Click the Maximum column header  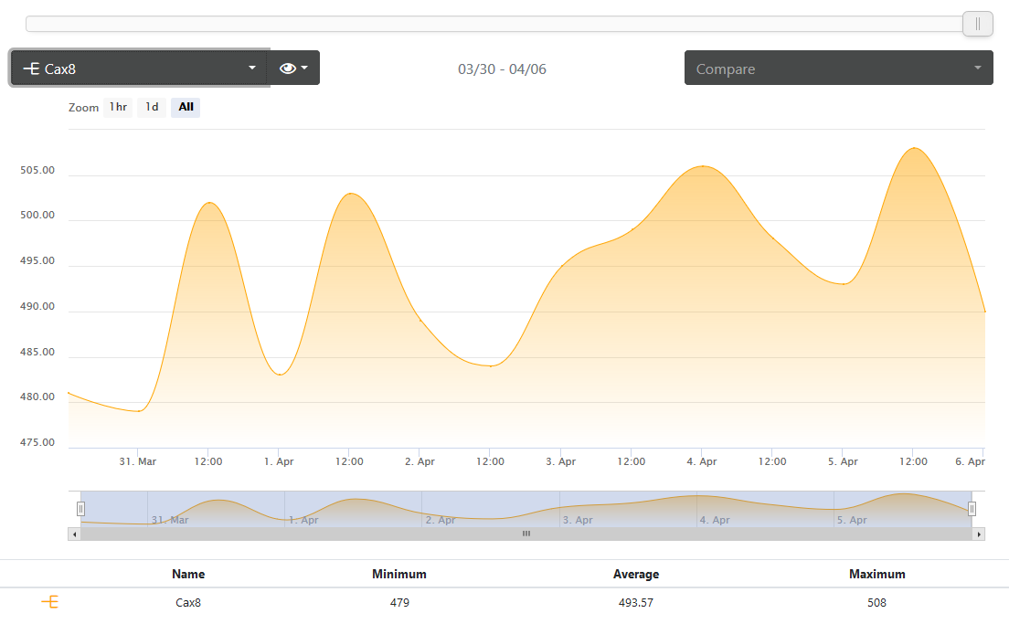tap(877, 574)
